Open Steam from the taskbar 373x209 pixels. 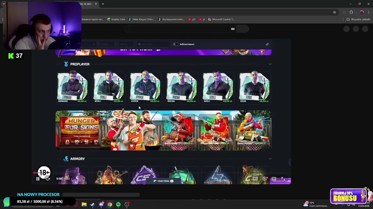click(92, 204)
